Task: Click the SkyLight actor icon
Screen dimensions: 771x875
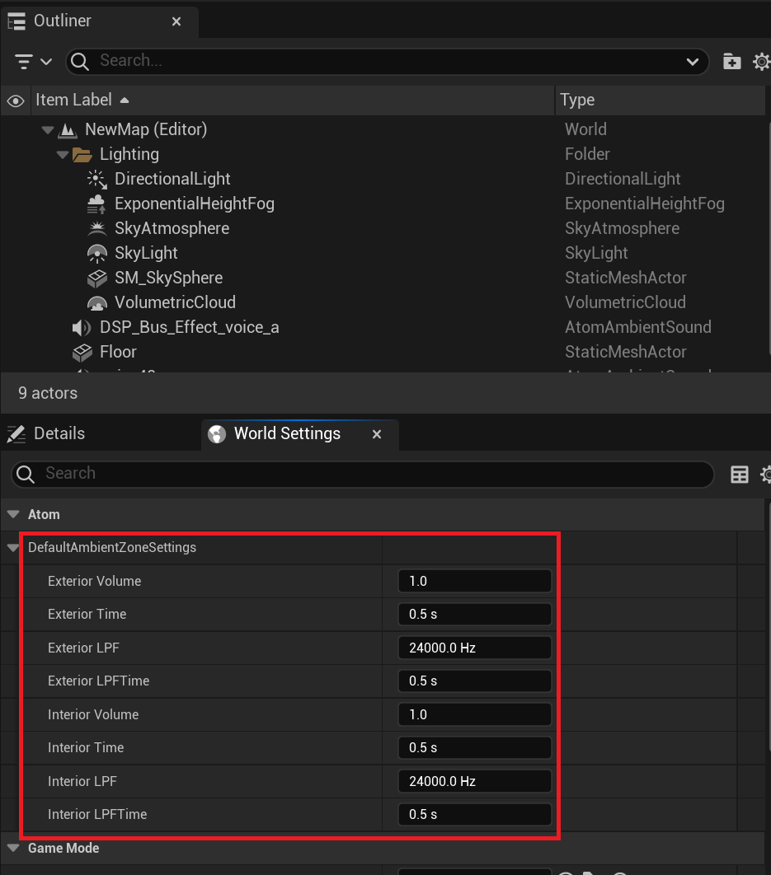Action: click(x=96, y=254)
